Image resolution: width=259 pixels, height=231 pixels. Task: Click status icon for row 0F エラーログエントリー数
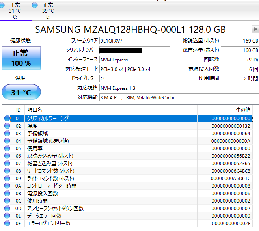click(x=7, y=223)
